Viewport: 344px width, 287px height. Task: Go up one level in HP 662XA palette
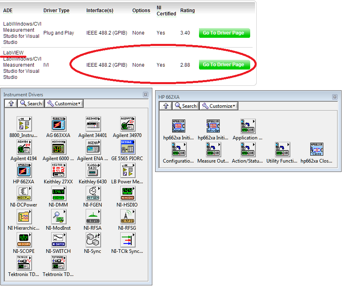coord(166,106)
